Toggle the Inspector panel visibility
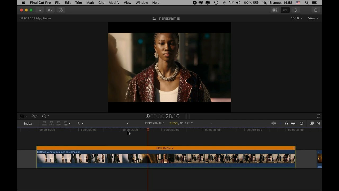The image size is (339, 191). (296, 10)
